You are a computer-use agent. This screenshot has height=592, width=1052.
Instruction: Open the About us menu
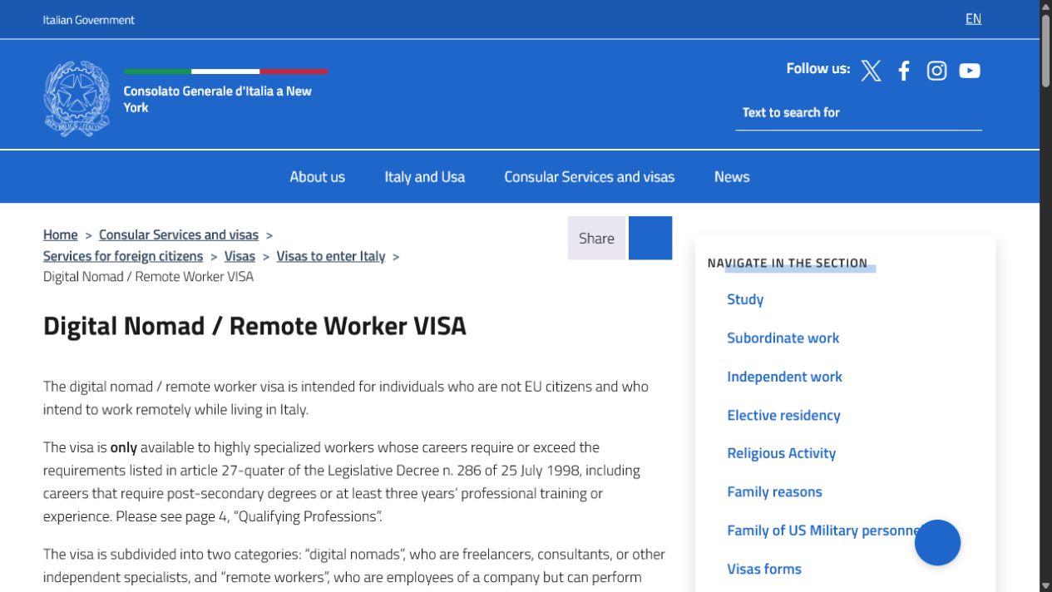[x=317, y=176]
